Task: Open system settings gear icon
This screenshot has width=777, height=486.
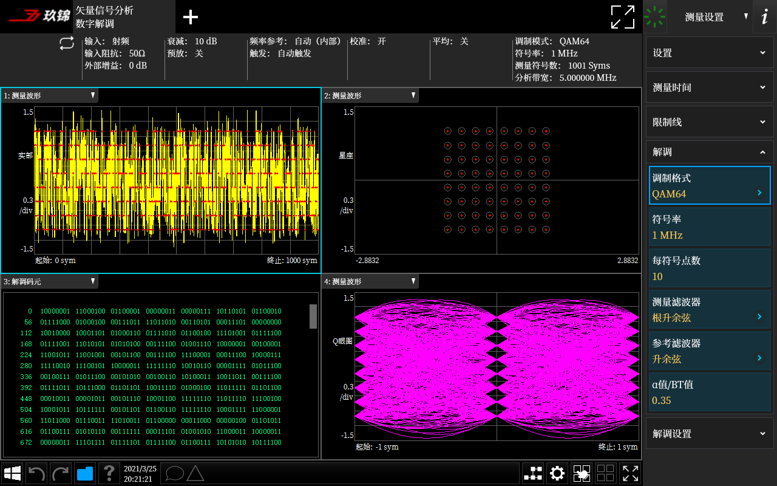Action: (x=557, y=473)
